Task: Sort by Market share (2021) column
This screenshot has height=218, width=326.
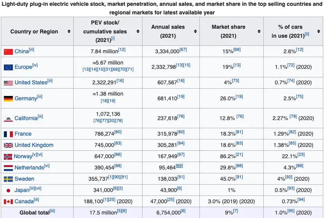Action: 259,31
